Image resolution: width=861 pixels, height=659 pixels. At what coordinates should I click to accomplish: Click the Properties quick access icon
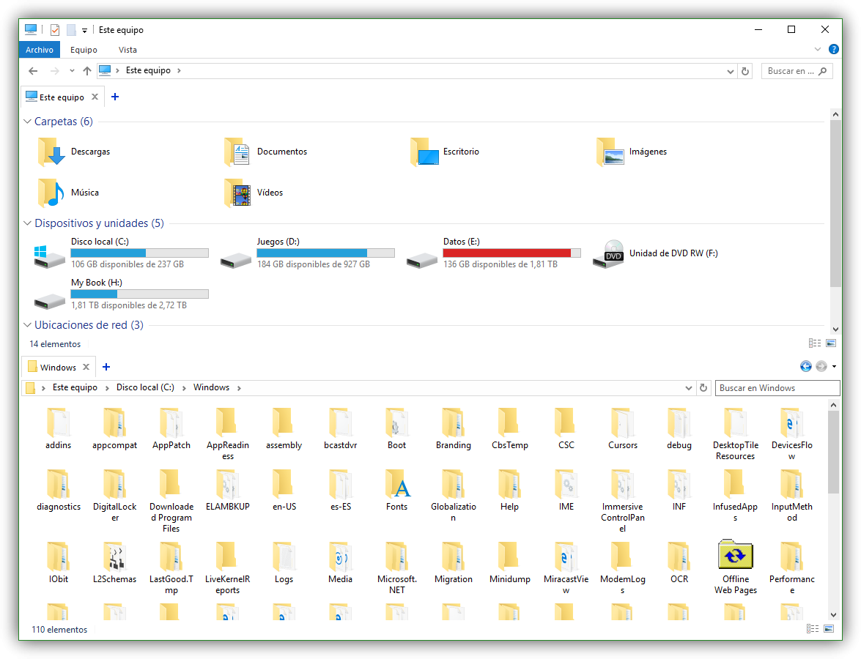(x=55, y=29)
